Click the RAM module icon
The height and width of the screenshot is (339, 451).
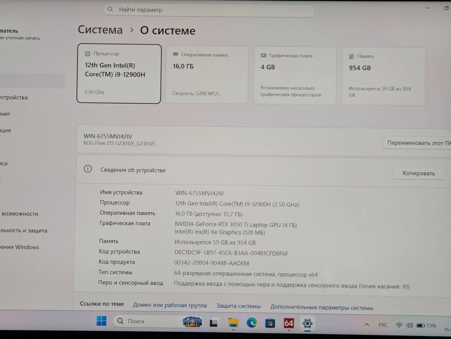coord(175,55)
